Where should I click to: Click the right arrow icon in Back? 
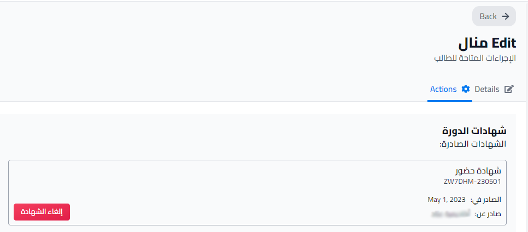[506, 16]
